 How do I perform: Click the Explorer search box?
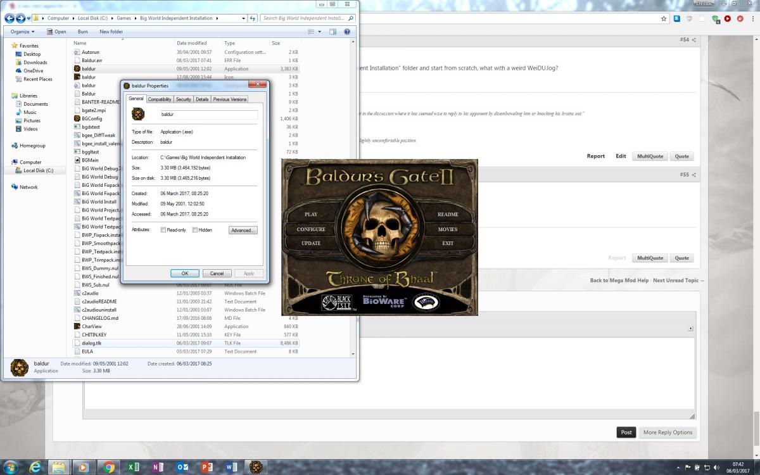click(308, 18)
